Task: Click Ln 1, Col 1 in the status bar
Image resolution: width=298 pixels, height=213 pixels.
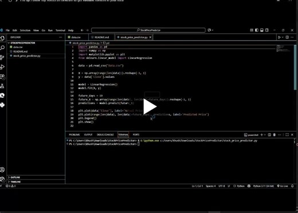Action: tap(197, 186)
